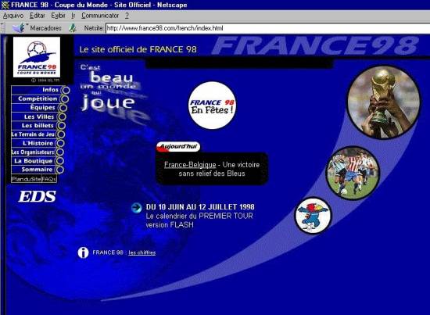Click the info 'i' icon near FRANCE 98
The height and width of the screenshot is (315, 430).
(x=83, y=252)
